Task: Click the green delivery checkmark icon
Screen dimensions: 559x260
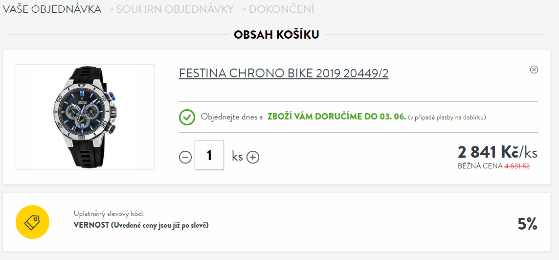Action: point(187,118)
